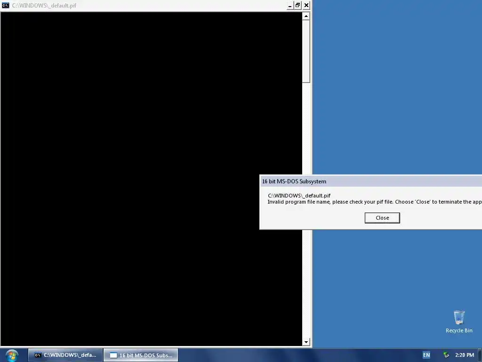
Task: Click the 16 bit MS-DOS Subsystem dialog title
Action: [x=294, y=181]
